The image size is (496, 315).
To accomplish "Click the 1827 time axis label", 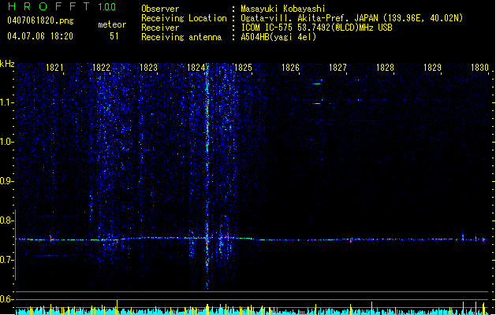I will 338,68.
